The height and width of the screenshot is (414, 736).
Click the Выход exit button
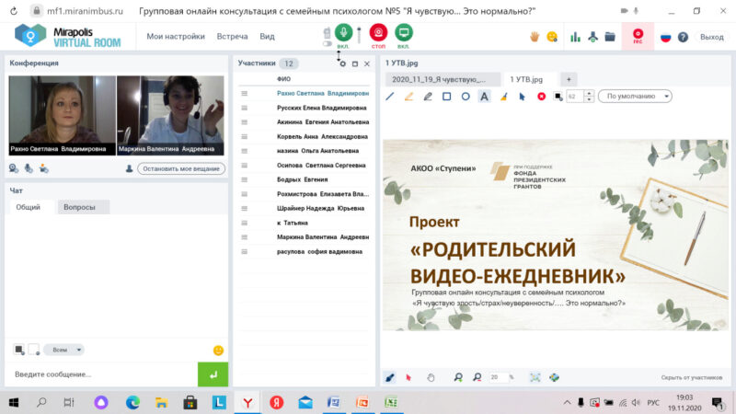point(711,37)
